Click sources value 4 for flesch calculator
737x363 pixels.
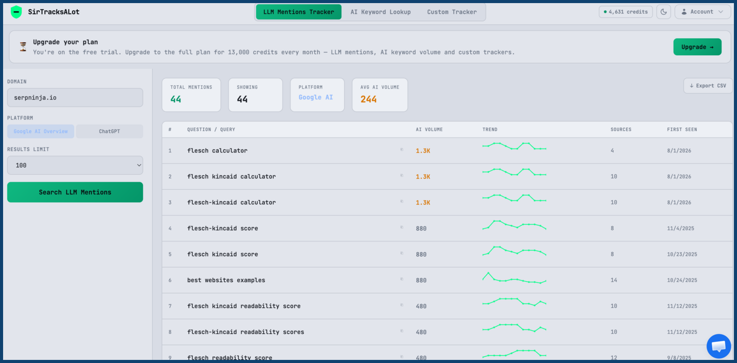[x=612, y=151]
